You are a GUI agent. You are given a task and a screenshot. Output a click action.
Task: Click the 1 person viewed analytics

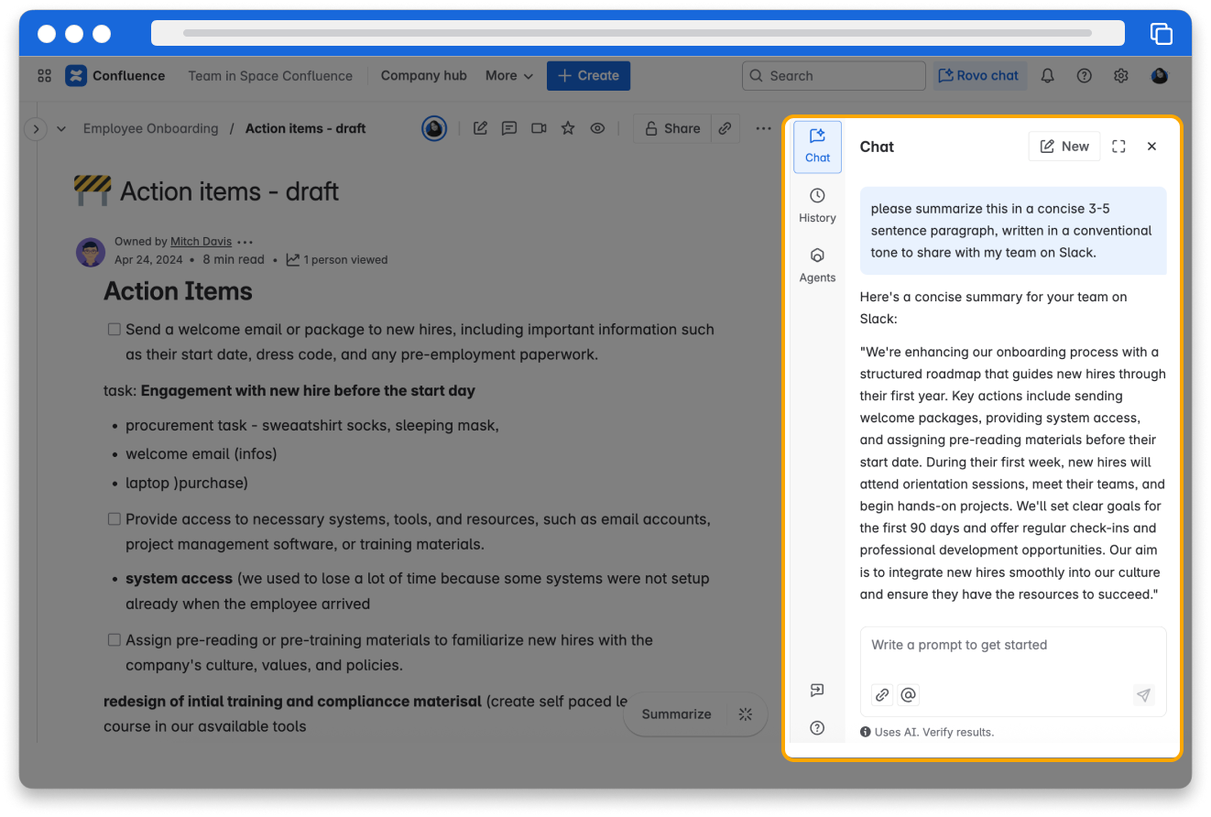pyautogui.click(x=337, y=260)
